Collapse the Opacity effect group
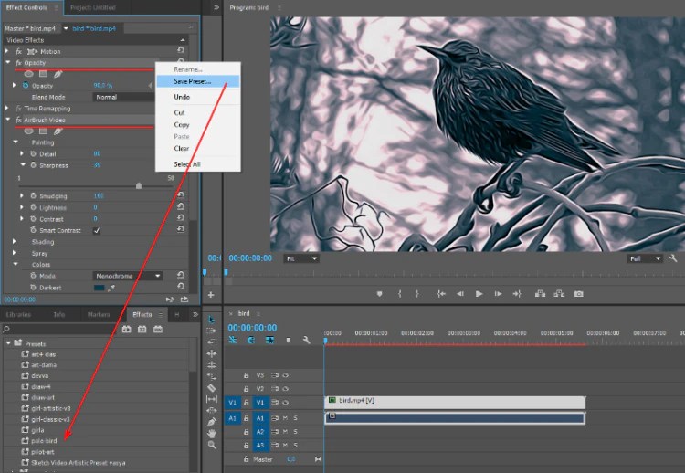This screenshot has height=473, width=685. (7, 62)
